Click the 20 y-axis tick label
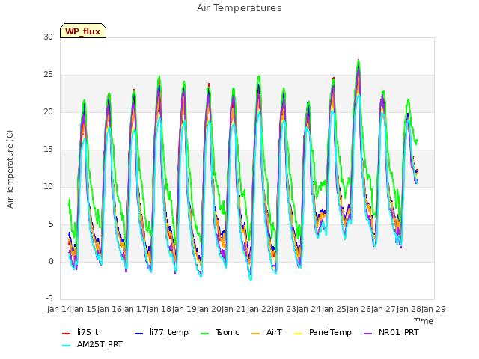 click(48, 111)
